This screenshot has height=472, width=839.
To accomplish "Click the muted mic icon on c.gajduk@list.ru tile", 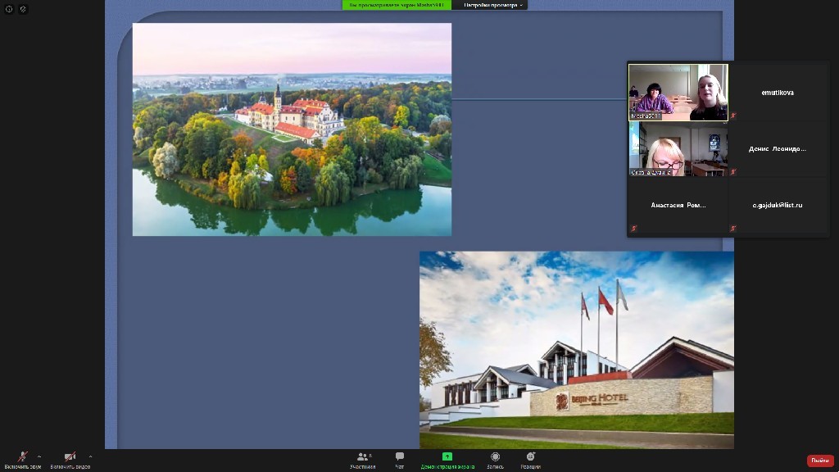I will pos(733,228).
